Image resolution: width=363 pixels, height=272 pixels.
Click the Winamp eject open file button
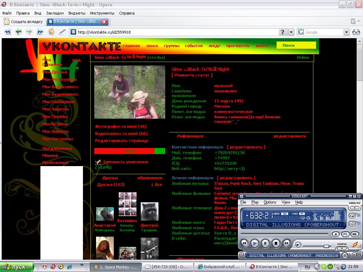point(336,234)
